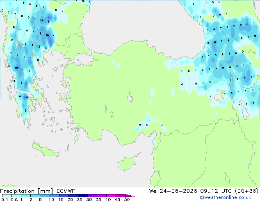The image size is (260, 201).
Task: Click legend scale label '45'
Action: [x=117, y=199]
